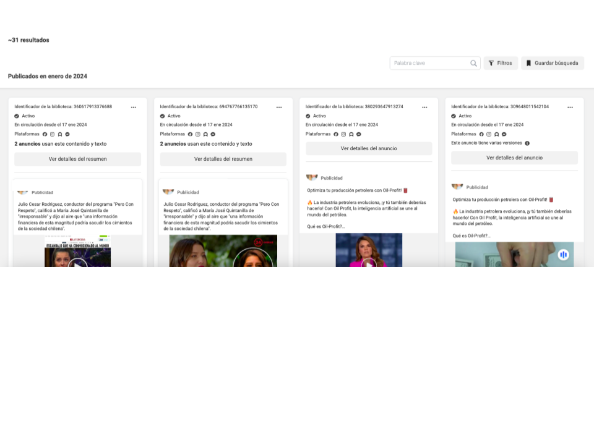Click the magnifier icon in keyword search
Image resolution: width=594 pixels, height=445 pixels.
pyautogui.click(x=473, y=63)
